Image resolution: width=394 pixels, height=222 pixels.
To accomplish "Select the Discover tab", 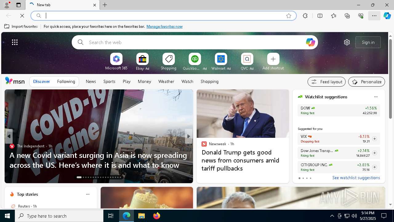I will (42, 81).
